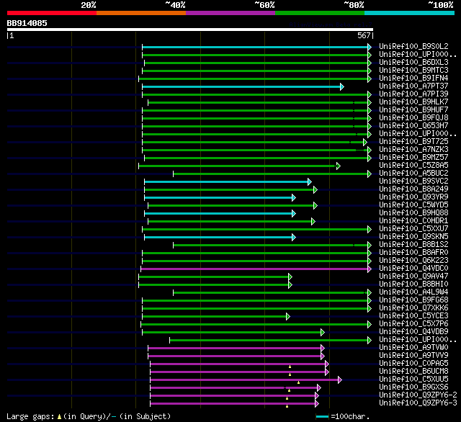
Task: Select the UniRef100_Q653H7 label
Action: (413, 126)
